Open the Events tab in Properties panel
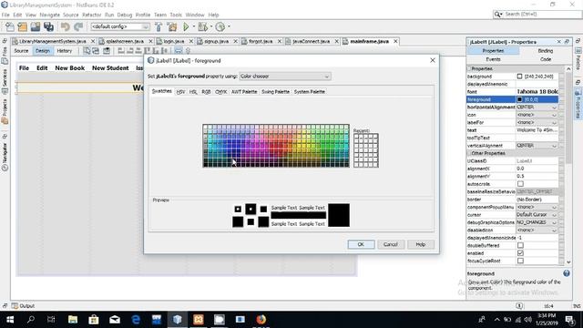This screenshot has width=583, height=328. pos(493,59)
